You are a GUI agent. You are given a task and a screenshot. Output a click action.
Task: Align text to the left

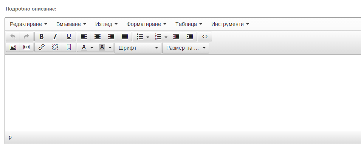pyautogui.click(x=84, y=36)
